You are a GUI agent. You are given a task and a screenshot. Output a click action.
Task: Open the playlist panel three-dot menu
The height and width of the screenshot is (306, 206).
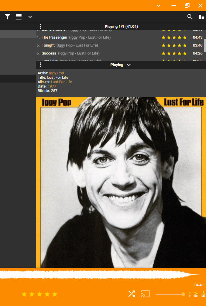(x=40, y=26)
